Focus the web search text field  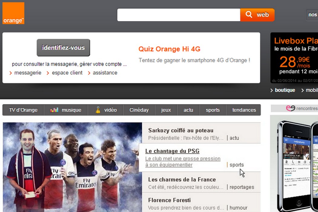click(x=179, y=15)
